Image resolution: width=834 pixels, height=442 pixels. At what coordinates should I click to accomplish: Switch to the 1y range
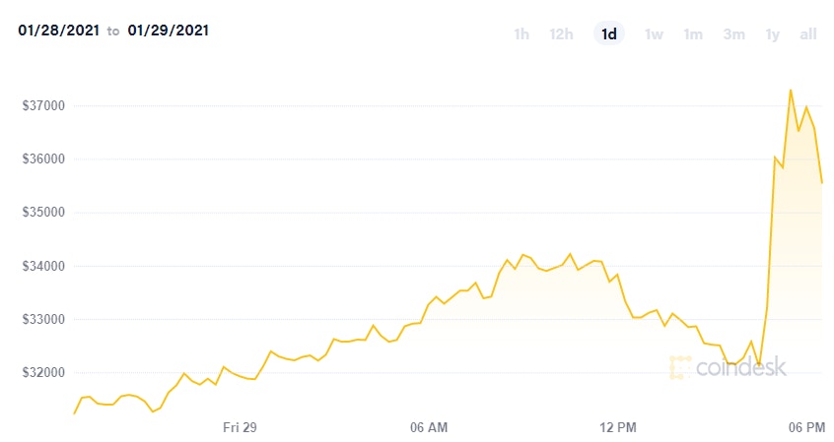(x=773, y=34)
